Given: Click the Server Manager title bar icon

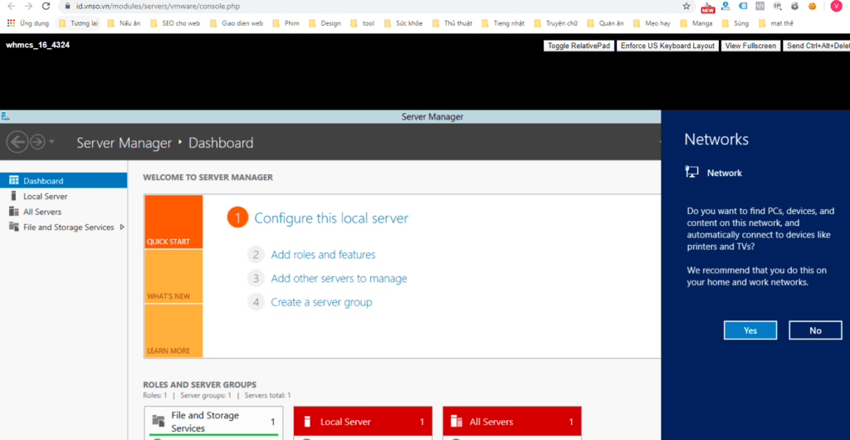Looking at the screenshot, I should click(x=4, y=116).
